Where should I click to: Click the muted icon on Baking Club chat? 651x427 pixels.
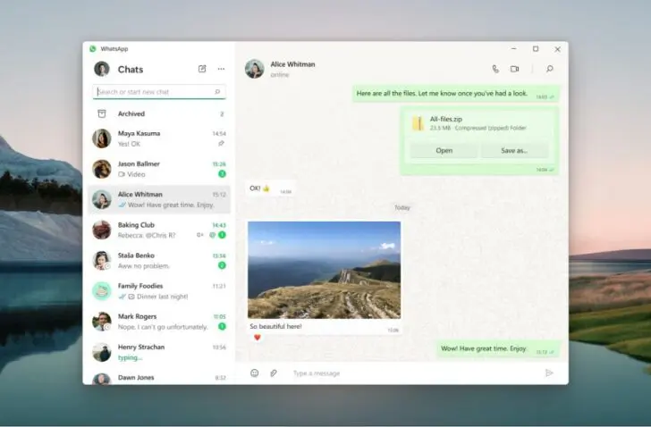(x=199, y=235)
